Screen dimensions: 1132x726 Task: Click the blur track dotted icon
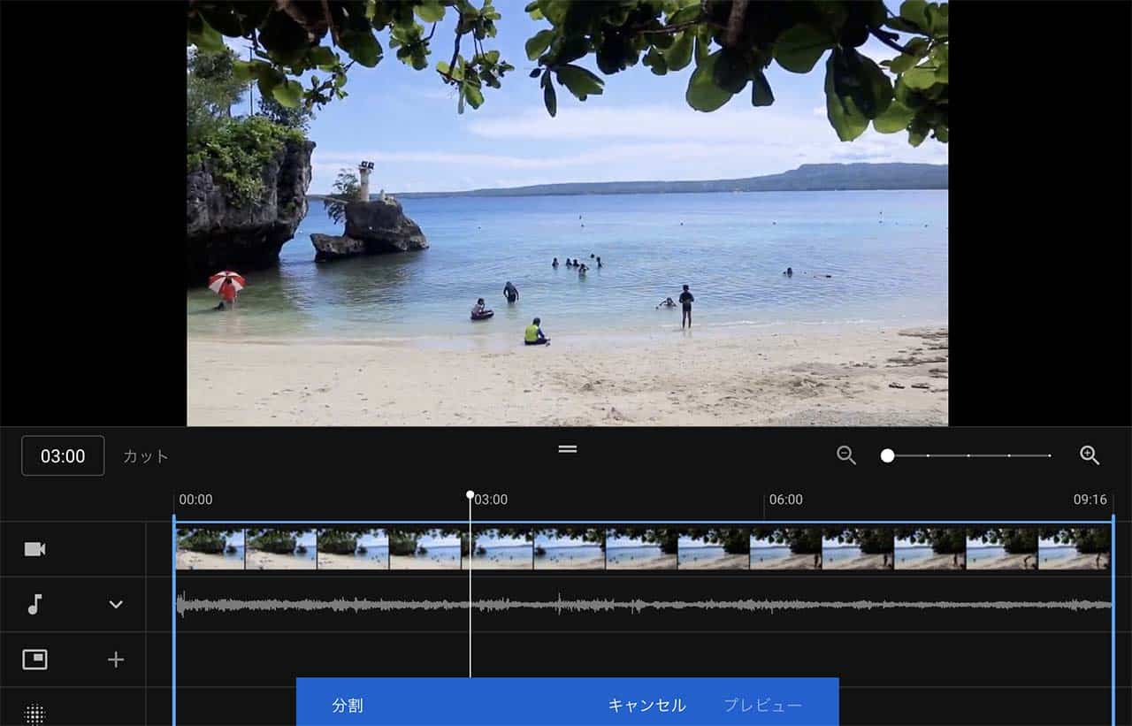34,715
